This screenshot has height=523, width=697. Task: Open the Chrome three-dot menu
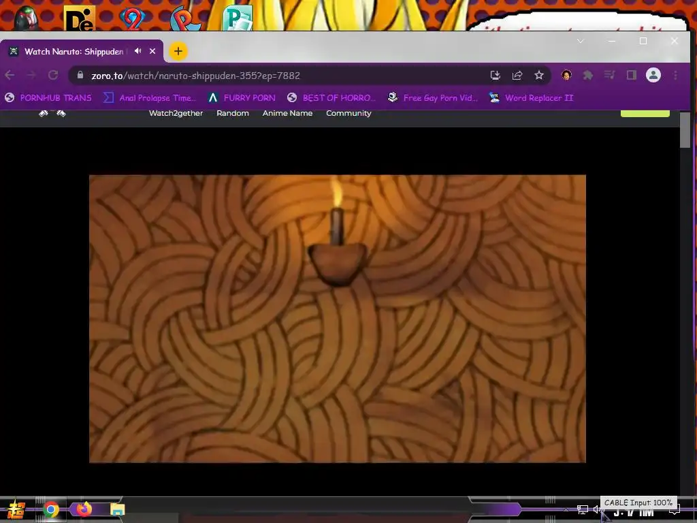click(x=675, y=75)
